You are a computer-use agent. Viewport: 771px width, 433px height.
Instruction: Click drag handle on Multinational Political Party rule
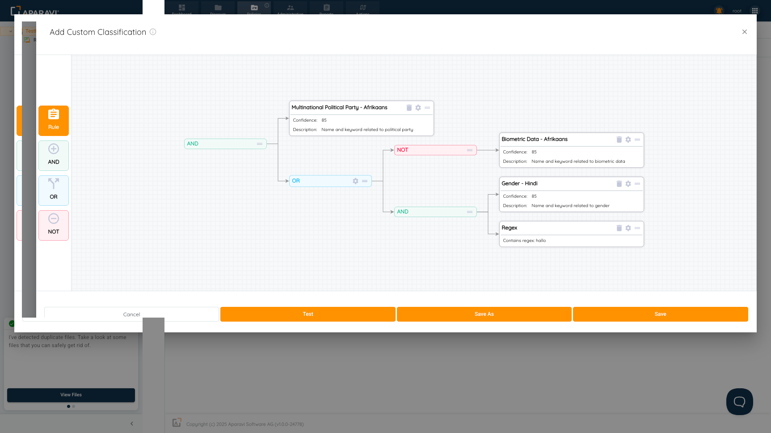(427, 108)
